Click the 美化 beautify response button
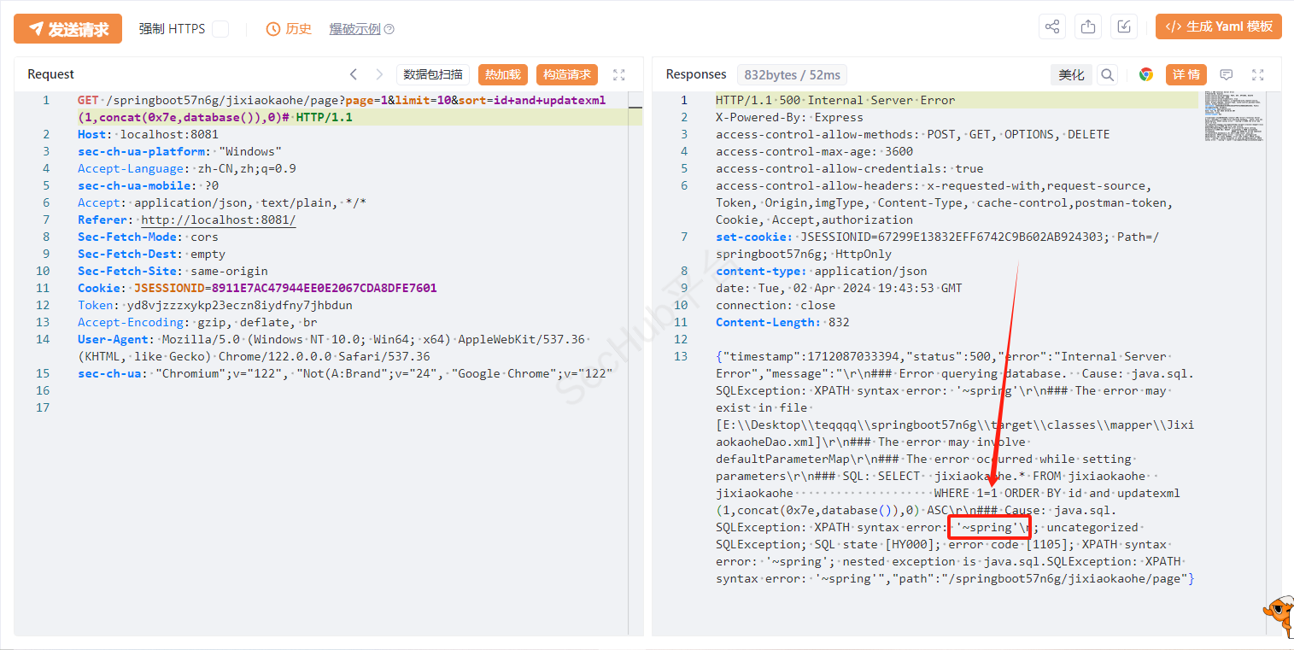The height and width of the screenshot is (650, 1294). click(1071, 75)
